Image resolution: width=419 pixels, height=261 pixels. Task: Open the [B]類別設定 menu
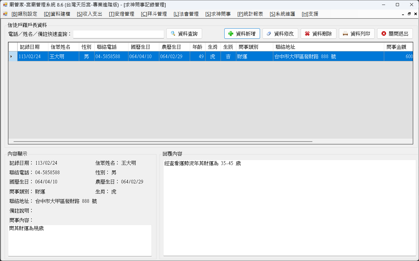coord(24,14)
